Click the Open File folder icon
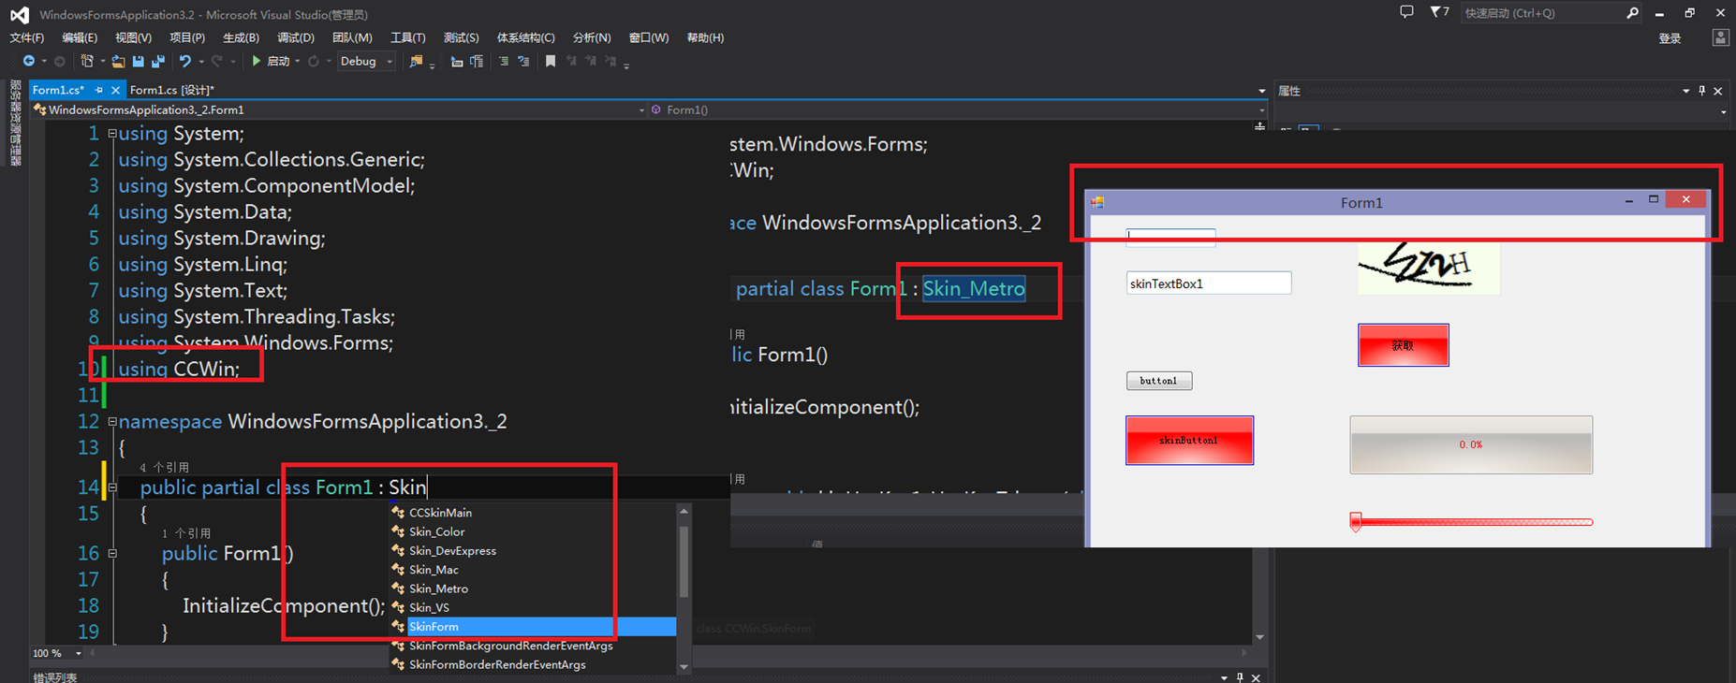The image size is (1736, 683). click(118, 62)
